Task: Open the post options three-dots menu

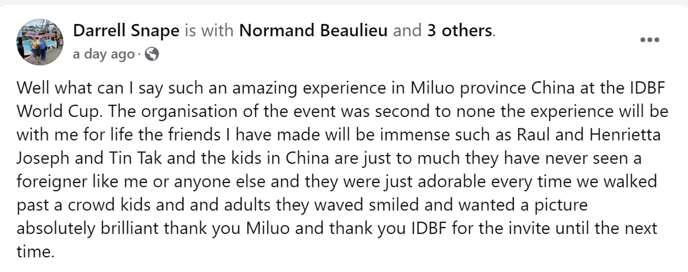Action: pyautogui.click(x=649, y=40)
